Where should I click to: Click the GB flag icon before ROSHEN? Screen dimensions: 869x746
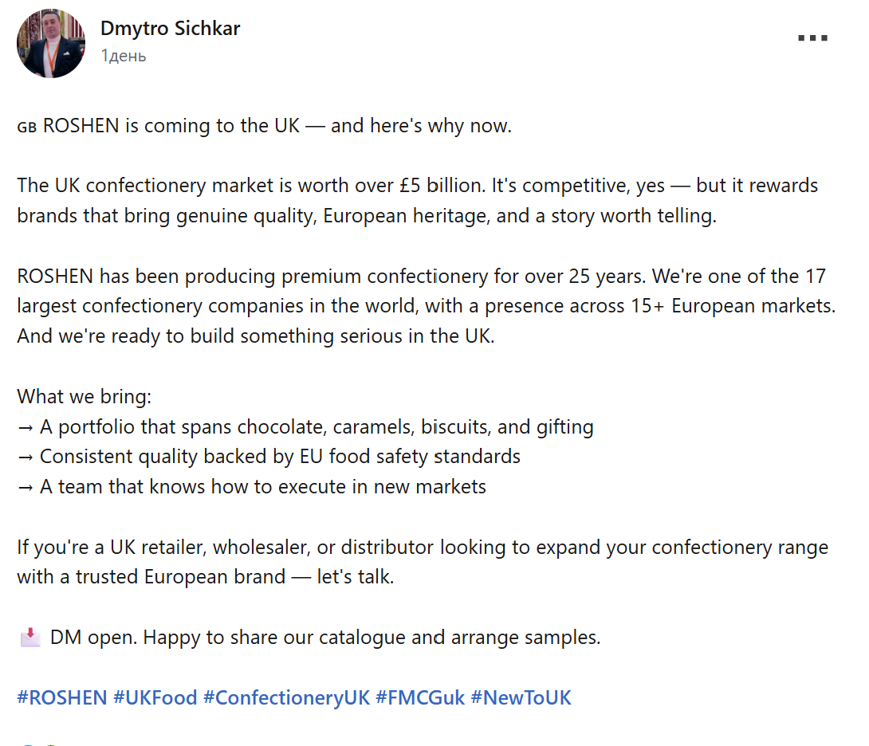click(27, 127)
